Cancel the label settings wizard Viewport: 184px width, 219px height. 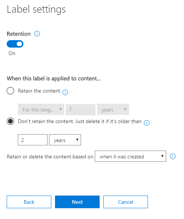[126, 202]
